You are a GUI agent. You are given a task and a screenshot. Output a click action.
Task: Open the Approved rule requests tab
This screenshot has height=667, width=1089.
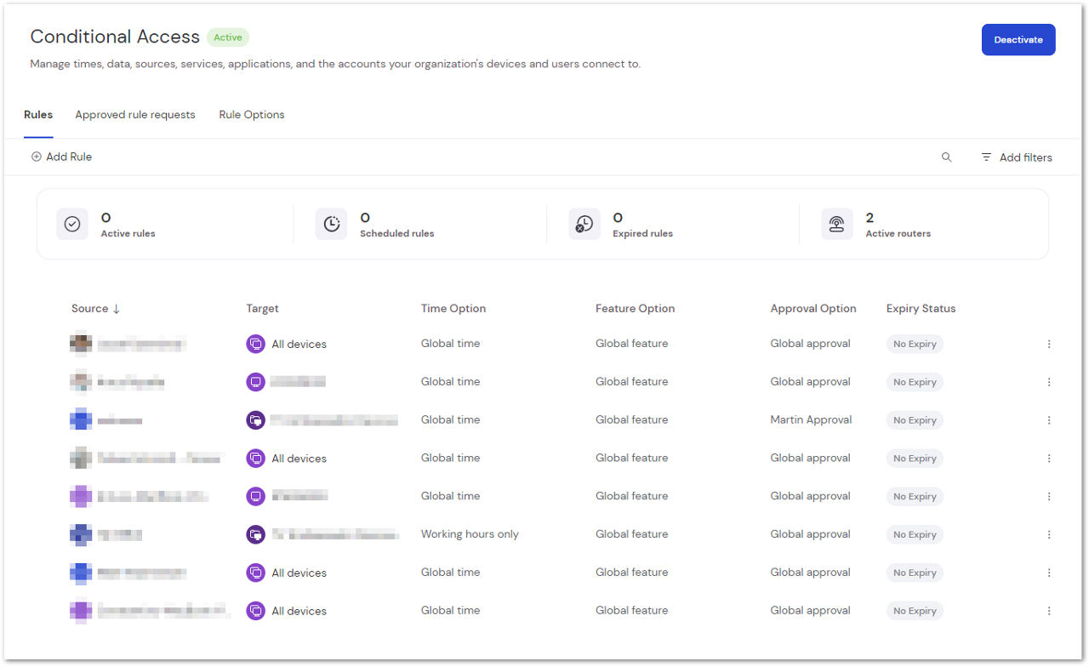pos(135,115)
